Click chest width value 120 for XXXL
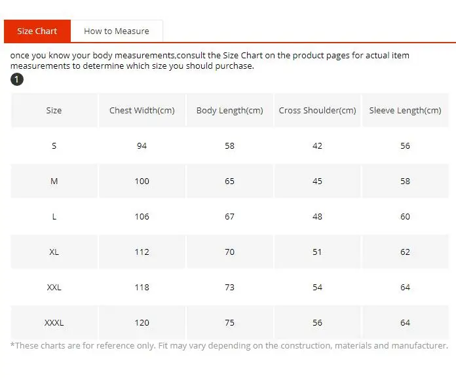The height and width of the screenshot is (380, 456). 142,323
